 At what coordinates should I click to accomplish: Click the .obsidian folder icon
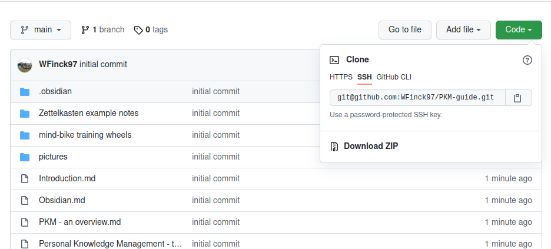pos(25,92)
